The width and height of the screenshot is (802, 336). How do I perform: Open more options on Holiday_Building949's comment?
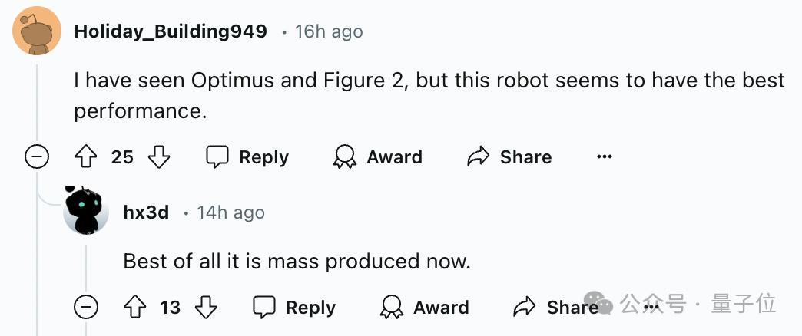[605, 157]
